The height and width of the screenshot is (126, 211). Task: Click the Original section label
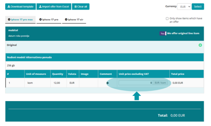coord(12,45)
